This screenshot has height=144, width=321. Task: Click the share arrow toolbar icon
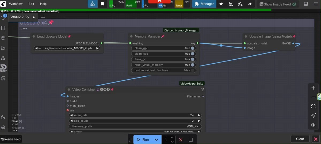tap(250, 4)
